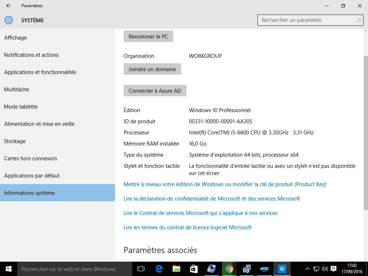Read Microsoft privacy declaration link

click(212, 198)
